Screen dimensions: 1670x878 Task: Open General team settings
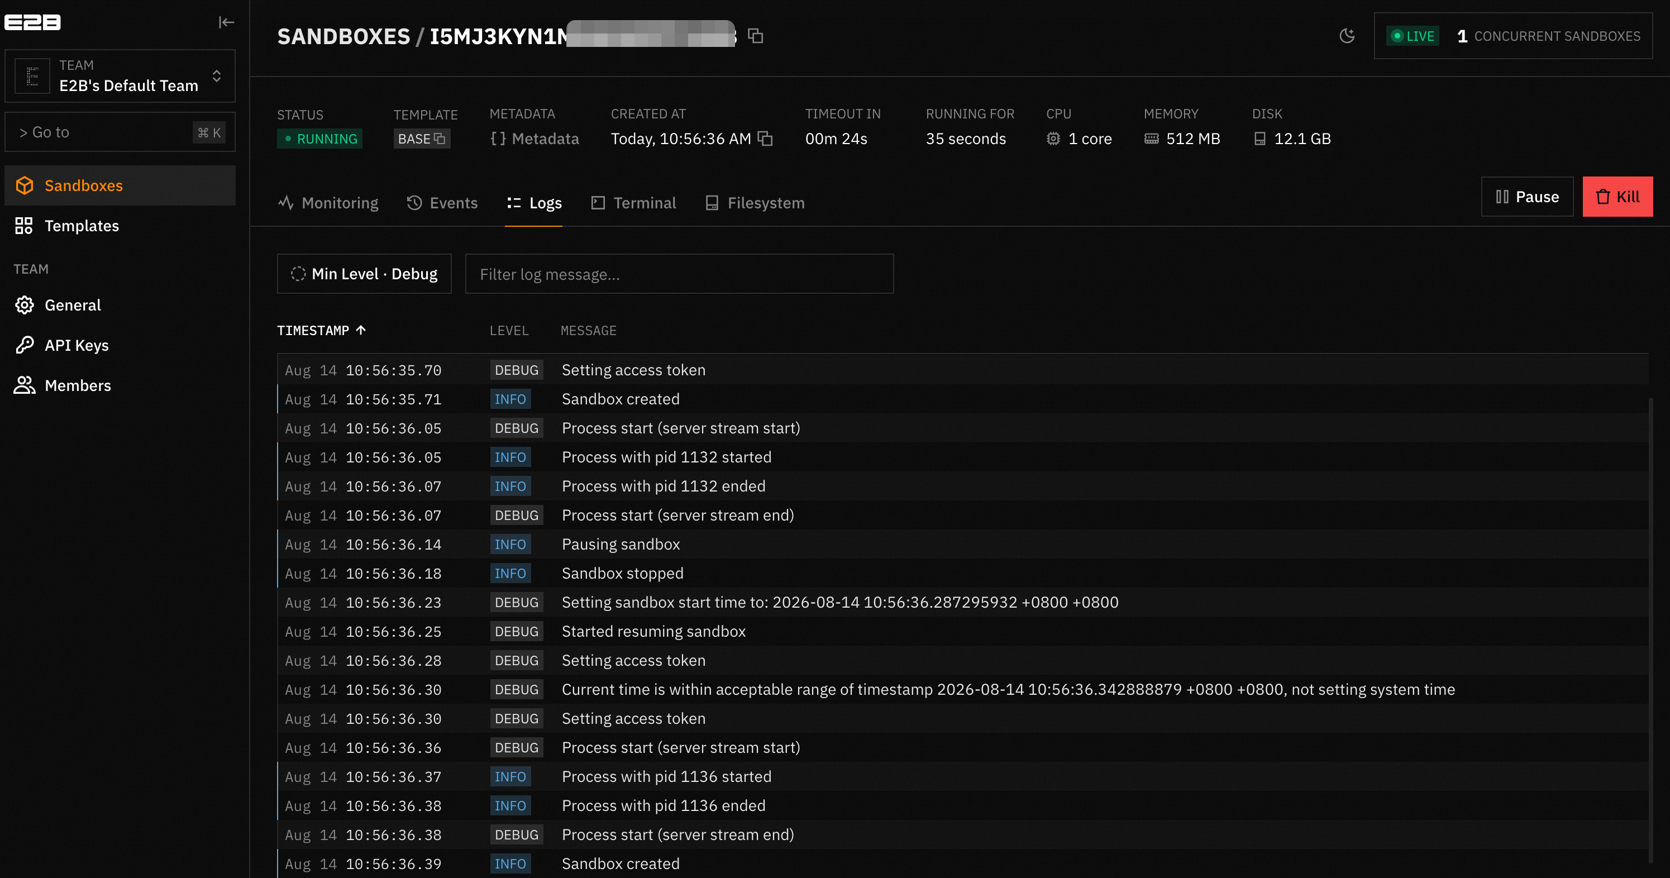coord(120,305)
